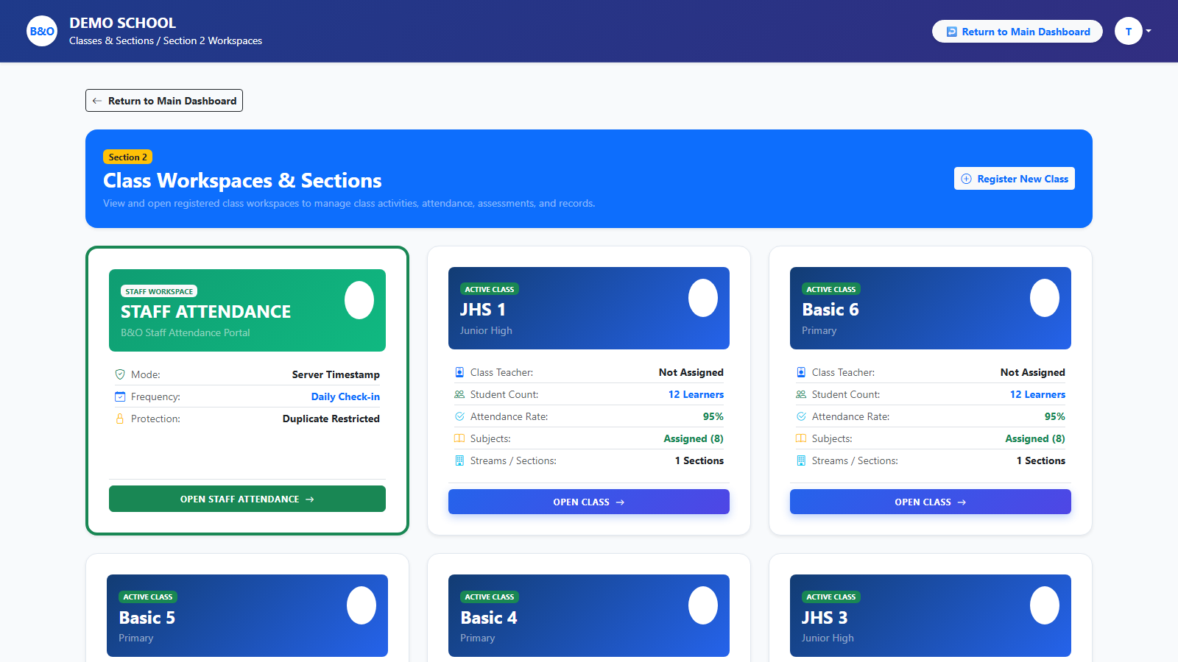Click the Basic 4 class card header
The width and height of the screenshot is (1178, 662).
coord(589,616)
